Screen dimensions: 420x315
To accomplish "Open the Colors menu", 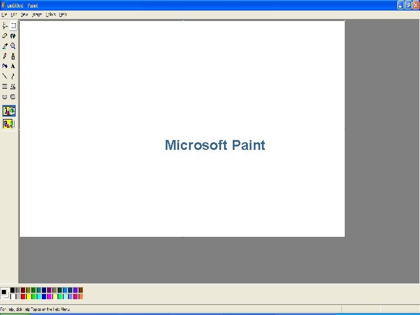I will (x=51, y=15).
